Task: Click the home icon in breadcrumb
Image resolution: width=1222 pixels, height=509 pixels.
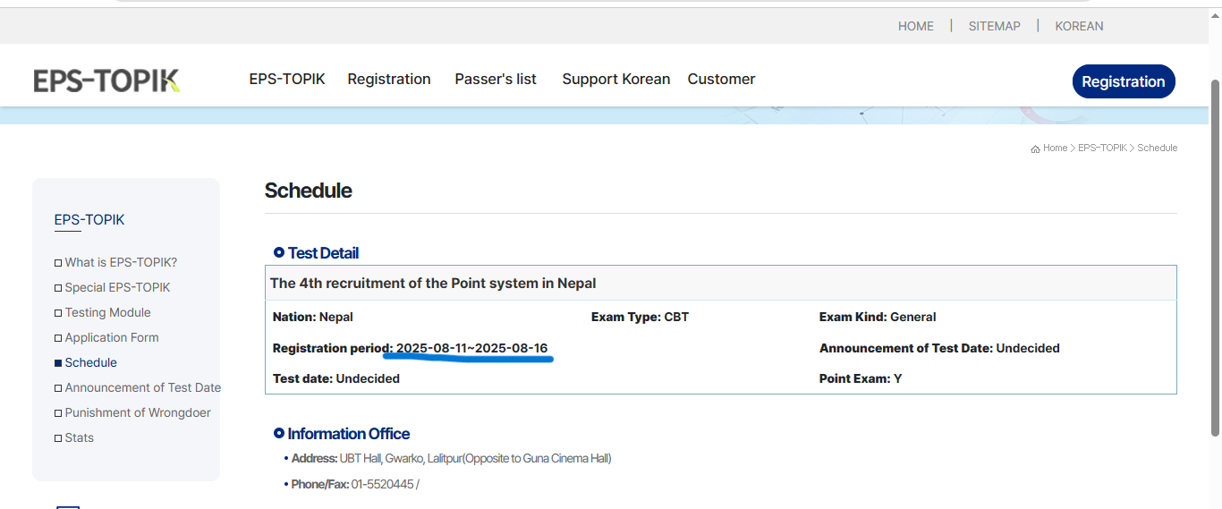Action: coord(1035,148)
